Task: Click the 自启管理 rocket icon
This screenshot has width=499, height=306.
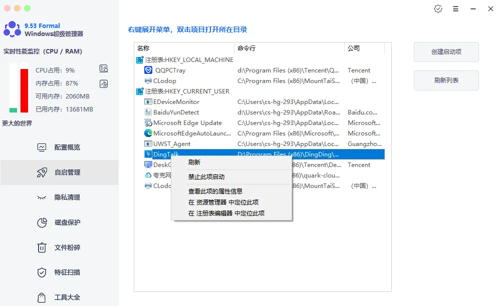Action: coord(42,172)
